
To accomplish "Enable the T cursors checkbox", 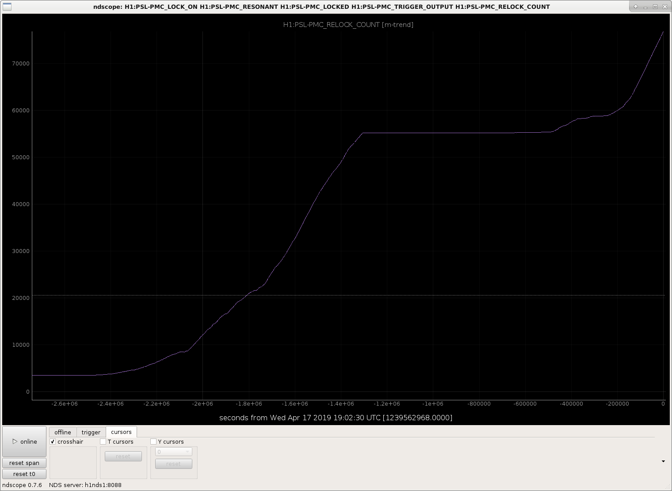I will pos(103,441).
